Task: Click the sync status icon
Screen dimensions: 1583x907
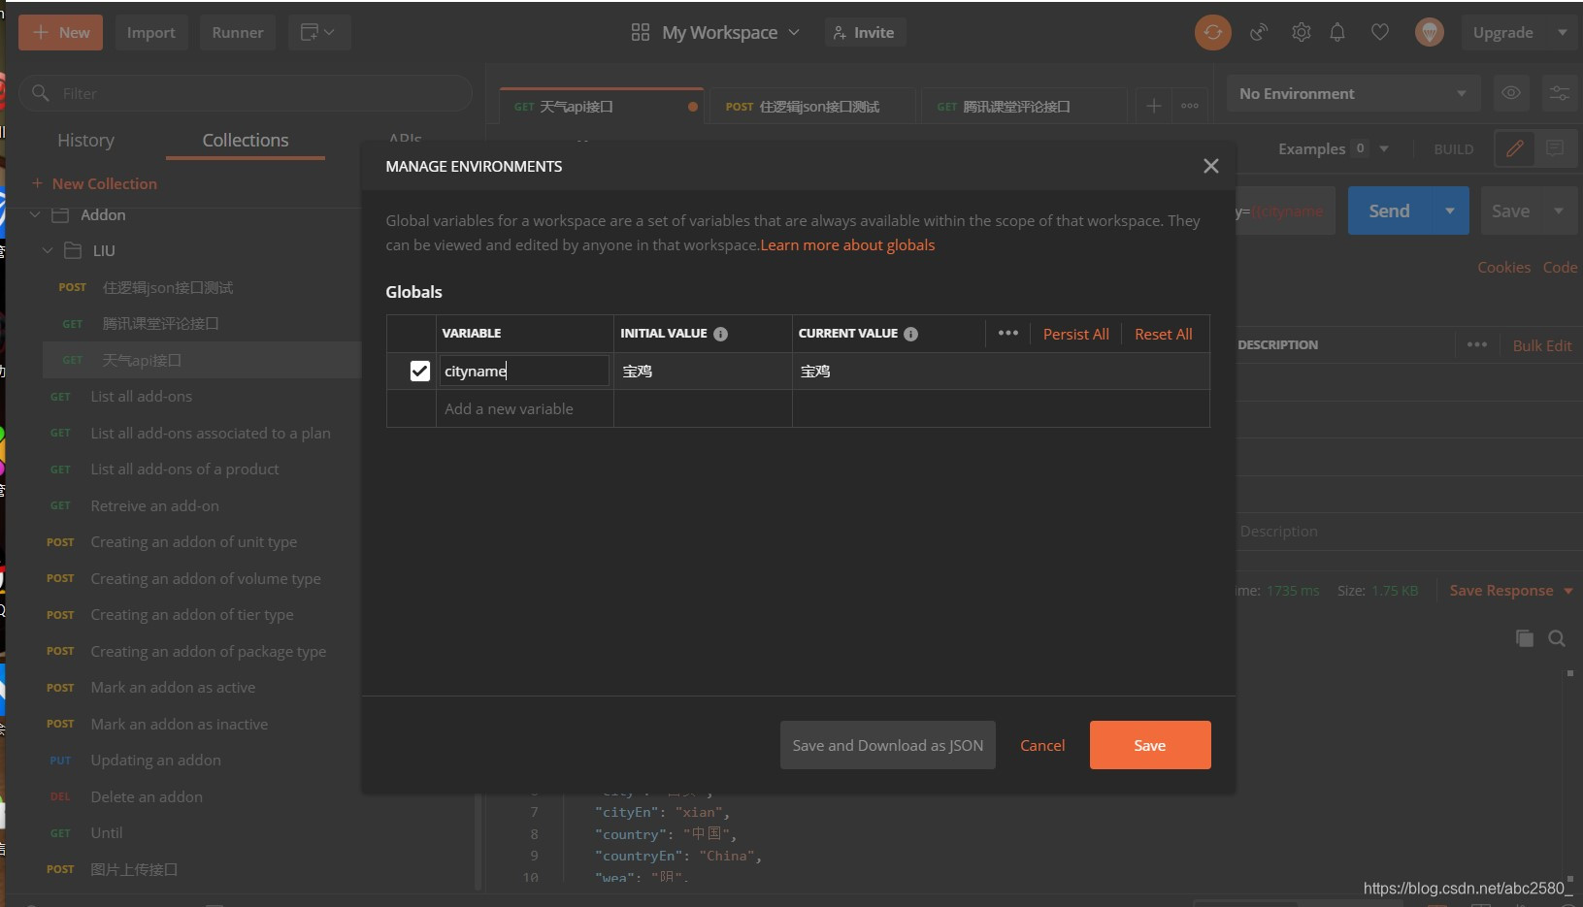Action: (x=1212, y=32)
